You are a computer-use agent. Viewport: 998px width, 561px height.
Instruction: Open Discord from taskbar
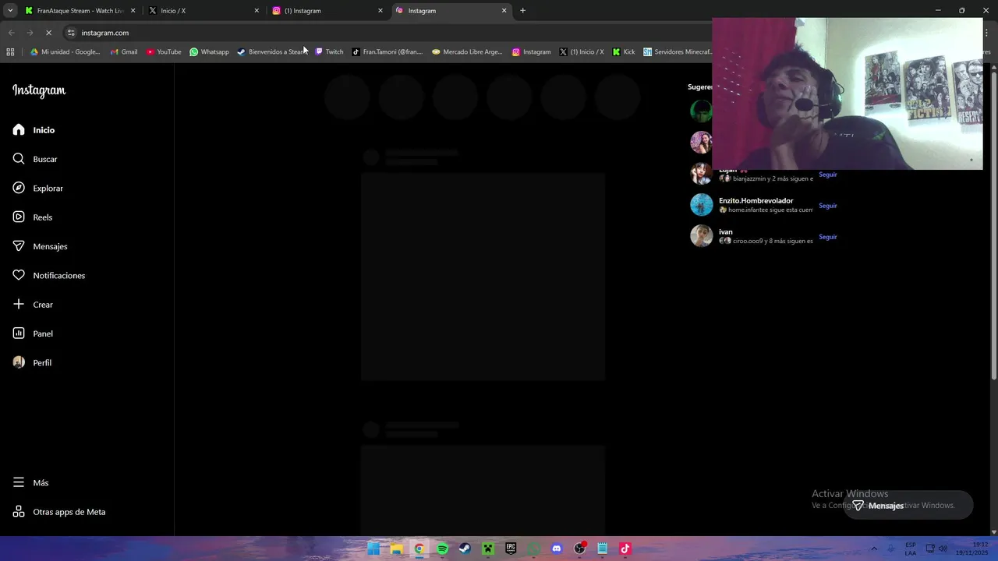557,549
